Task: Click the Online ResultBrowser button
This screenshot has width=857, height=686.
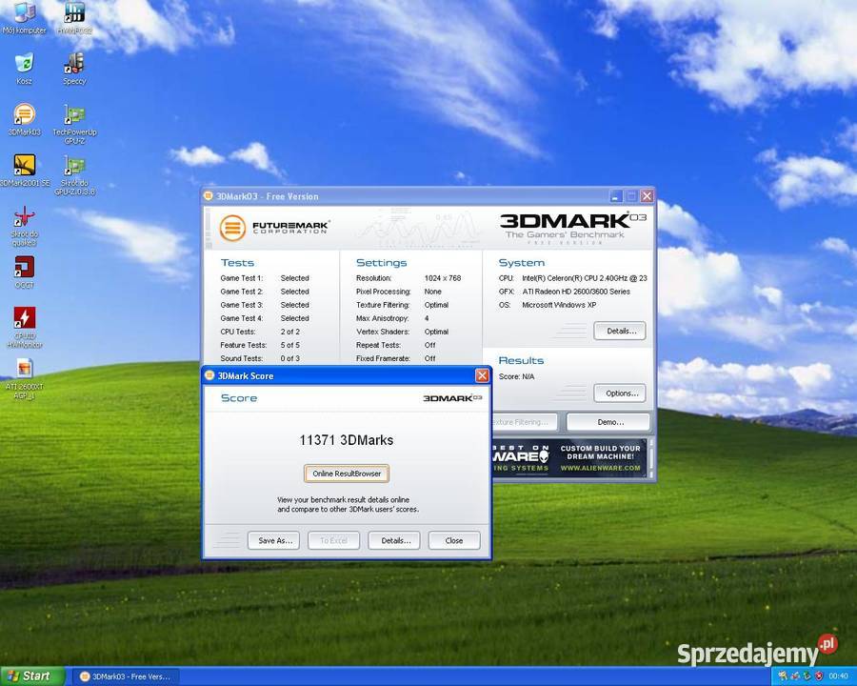Action: pyautogui.click(x=347, y=474)
